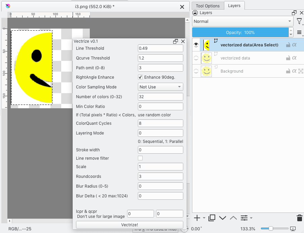Image resolution: width=304 pixels, height=233 pixels.
Task: Enable the Line remove filter checkbox
Action: coord(141,158)
